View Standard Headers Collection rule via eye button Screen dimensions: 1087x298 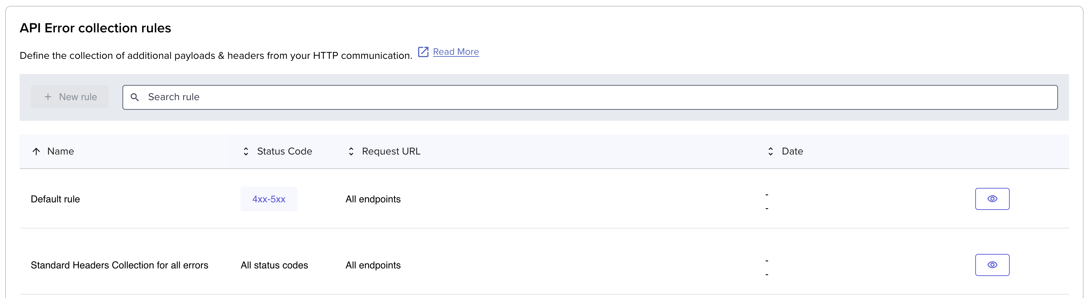point(992,265)
